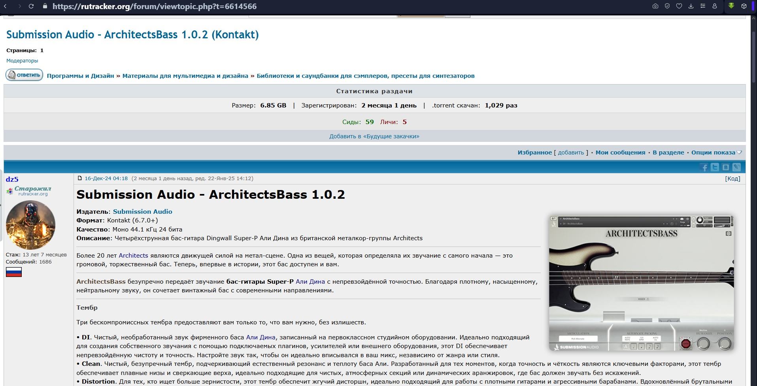Open dz5's avatar image
Image resolution: width=757 pixels, height=386 pixels.
tap(30, 225)
